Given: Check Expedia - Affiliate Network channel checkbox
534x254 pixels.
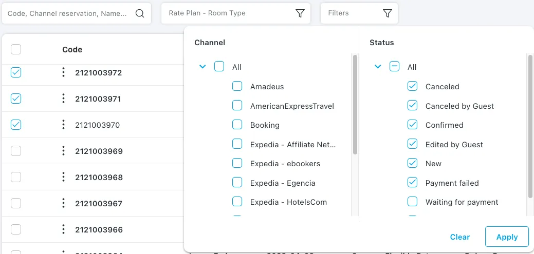Looking at the screenshot, I should coord(237,144).
